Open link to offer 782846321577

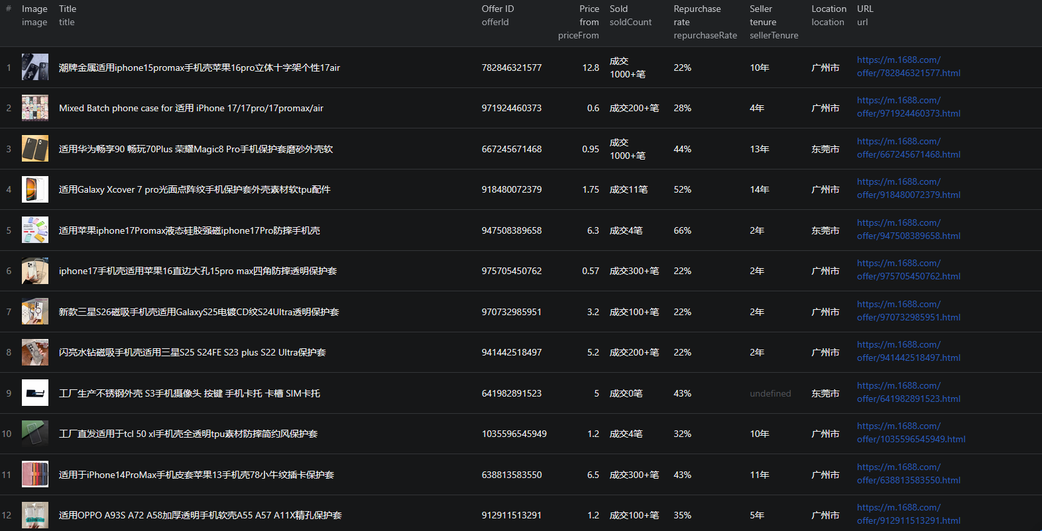coord(908,67)
